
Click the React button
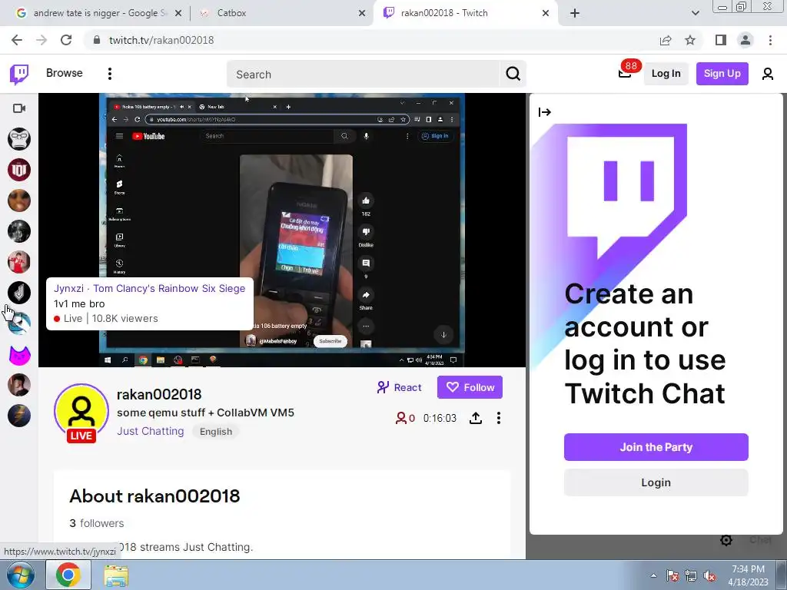click(x=399, y=387)
